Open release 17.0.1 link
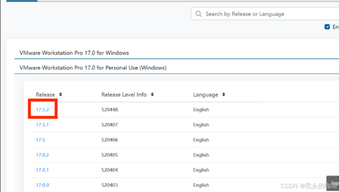The width and height of the screenshot is (339, 192). point(42,170)
